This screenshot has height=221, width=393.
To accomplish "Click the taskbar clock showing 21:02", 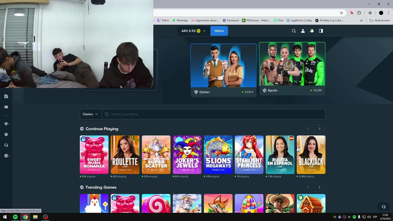I will 385,217.
